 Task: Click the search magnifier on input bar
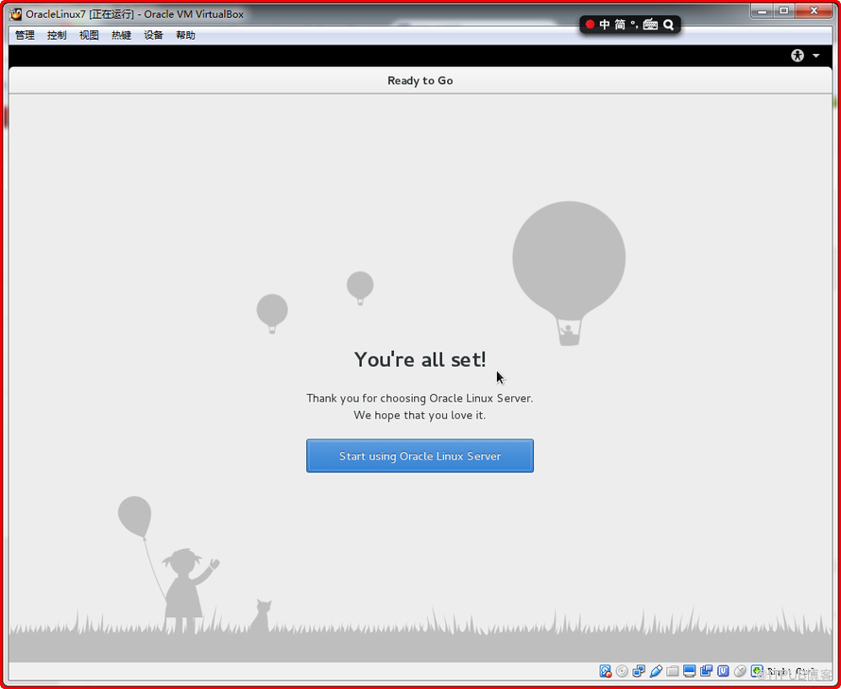tap(668, 25)
